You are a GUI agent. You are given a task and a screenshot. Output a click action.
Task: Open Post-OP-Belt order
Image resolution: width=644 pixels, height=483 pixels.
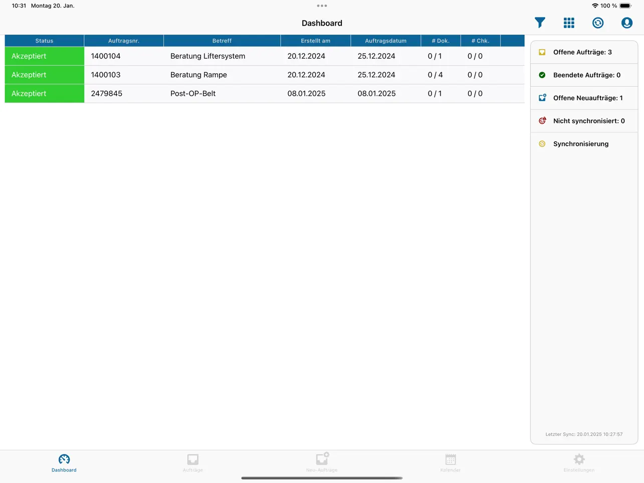coord(193,94)
